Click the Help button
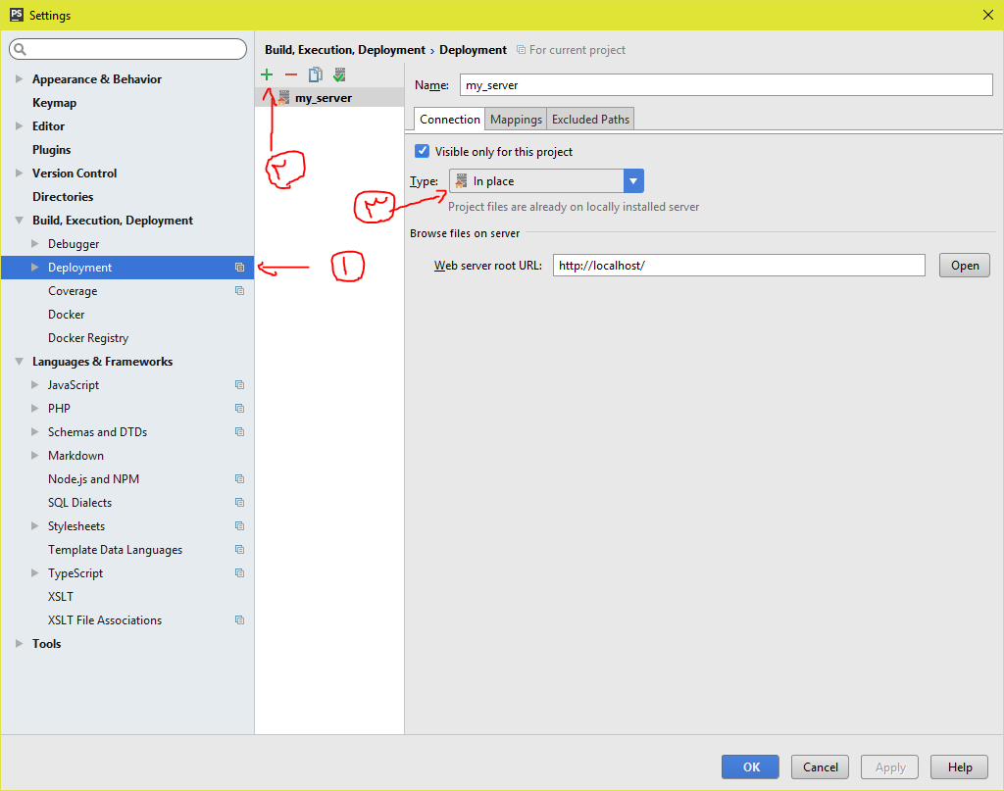The height and width of the screenshot is (791, 1004). click(x=959, y=766)
